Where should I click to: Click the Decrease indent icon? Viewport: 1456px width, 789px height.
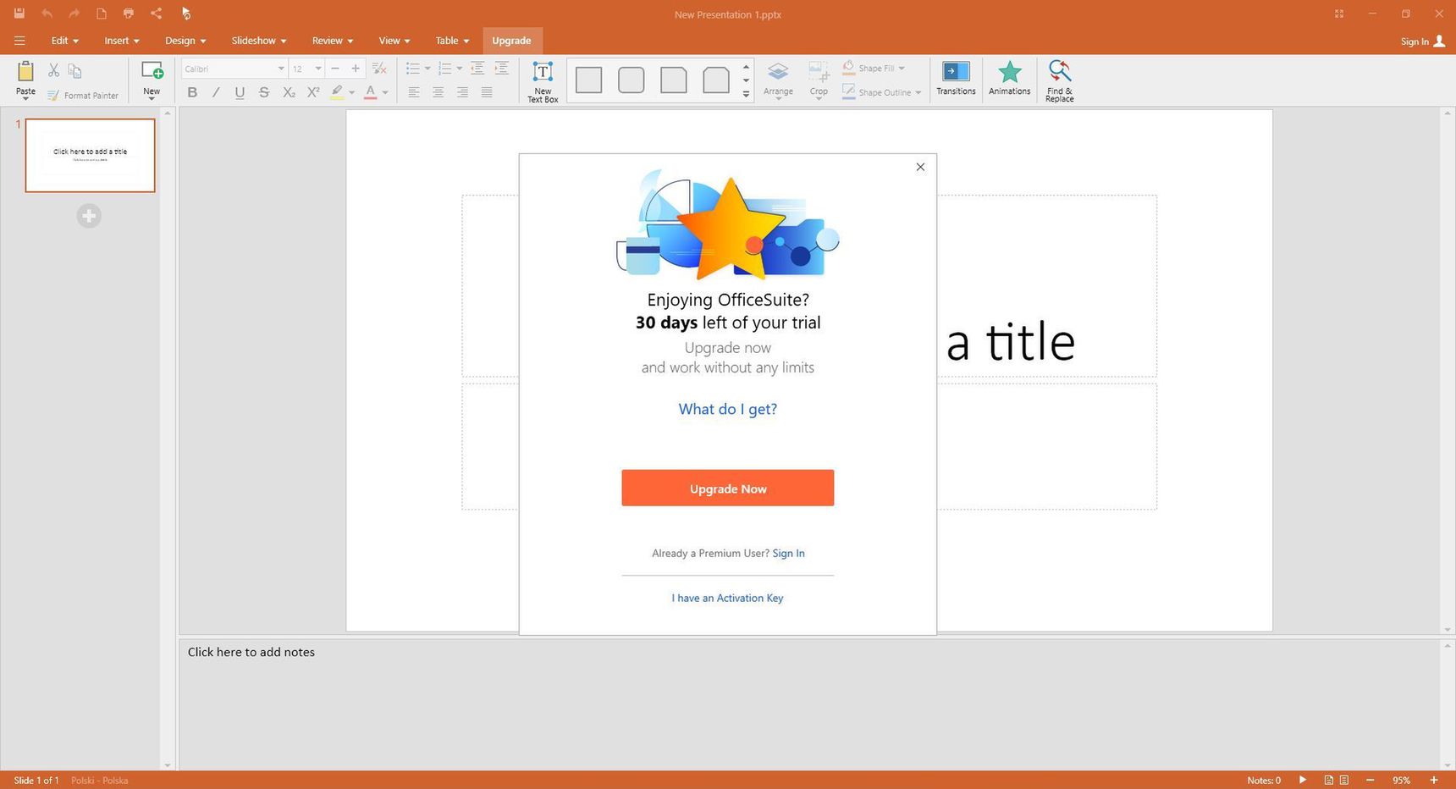point(477,69)
